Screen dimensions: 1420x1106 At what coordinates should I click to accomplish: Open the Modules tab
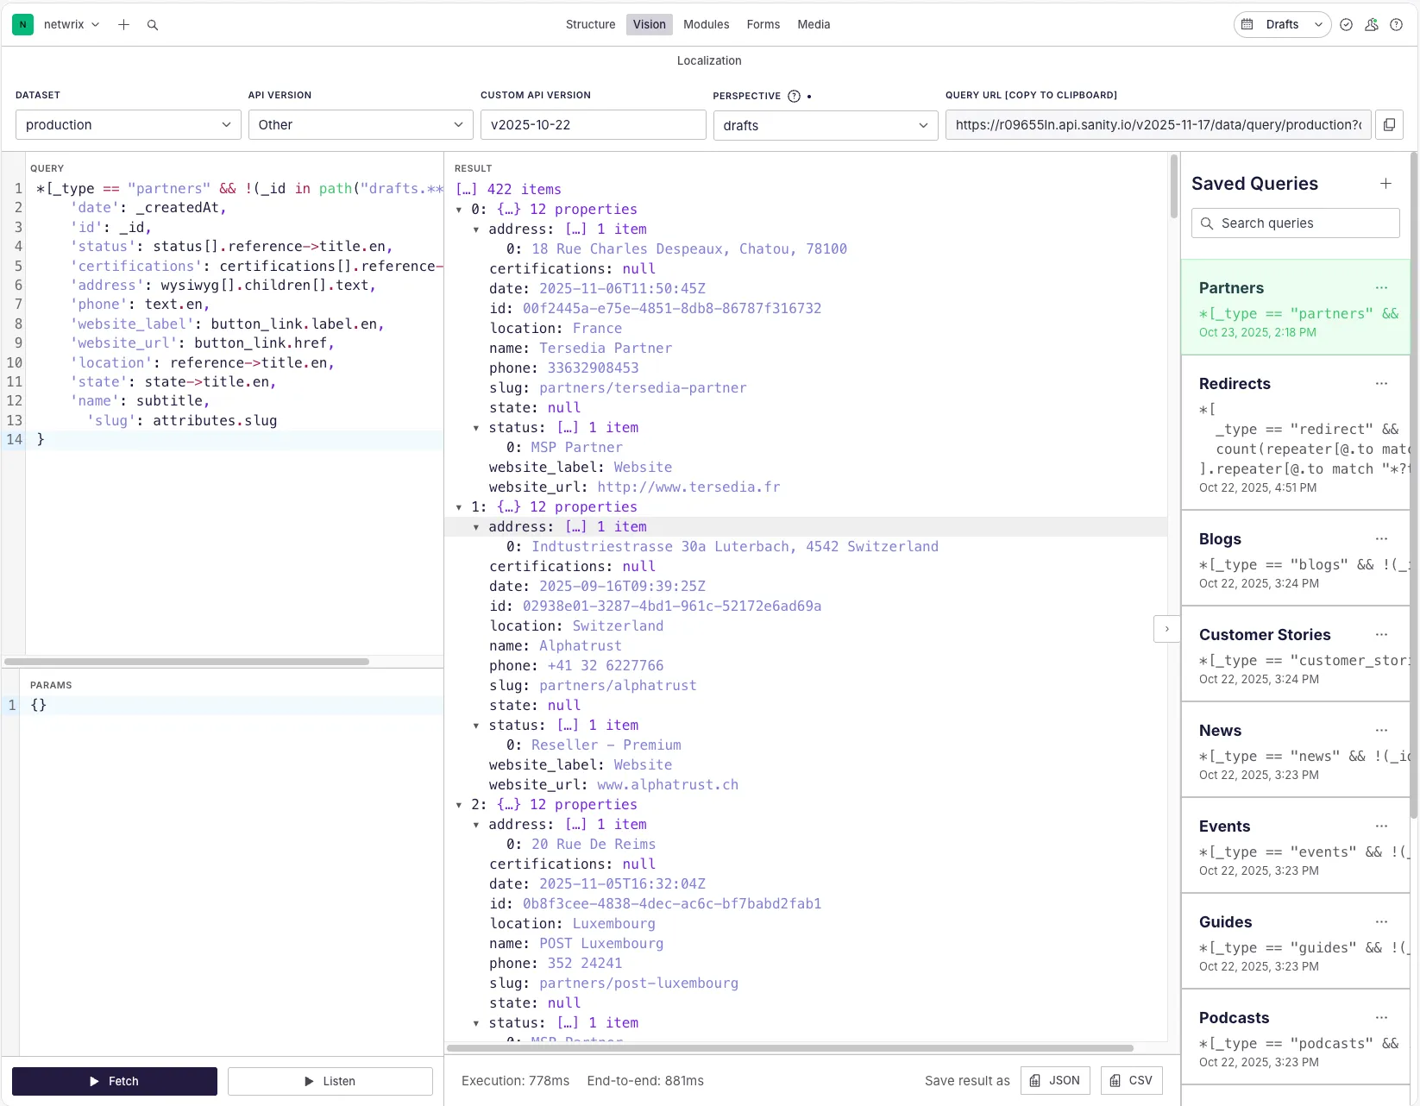click(x=706, y=24)
